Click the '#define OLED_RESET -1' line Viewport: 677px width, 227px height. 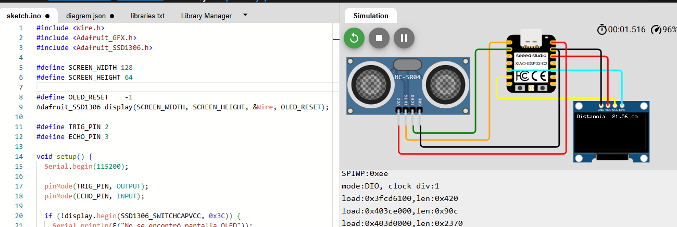(x=84, y=97)
